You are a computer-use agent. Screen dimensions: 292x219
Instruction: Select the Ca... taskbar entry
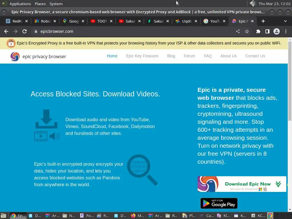click(207, 216)
